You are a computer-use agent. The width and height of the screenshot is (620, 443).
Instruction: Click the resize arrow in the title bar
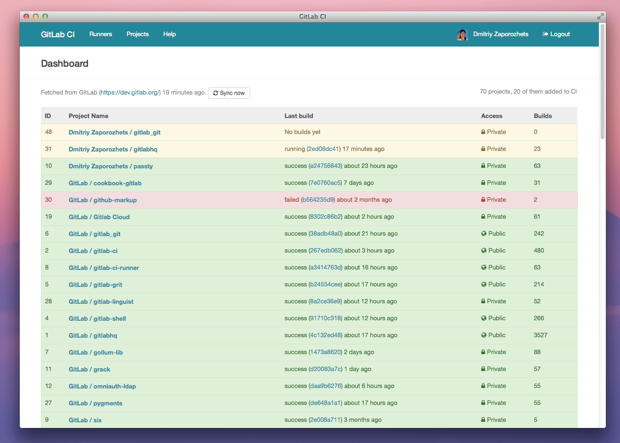click(601, 16)
